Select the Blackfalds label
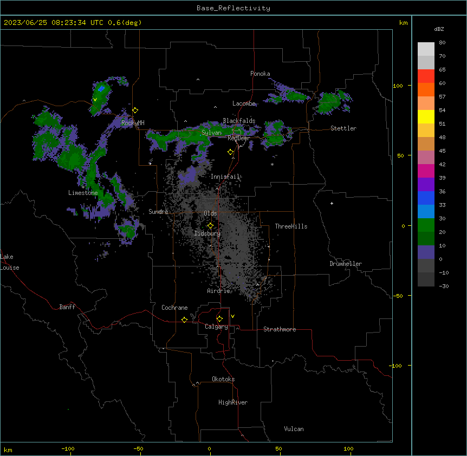 pyautogui.click(x=239, y=121)
